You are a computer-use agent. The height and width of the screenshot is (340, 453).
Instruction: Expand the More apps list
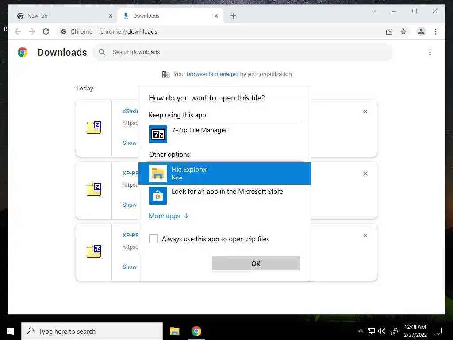(169, 216)
